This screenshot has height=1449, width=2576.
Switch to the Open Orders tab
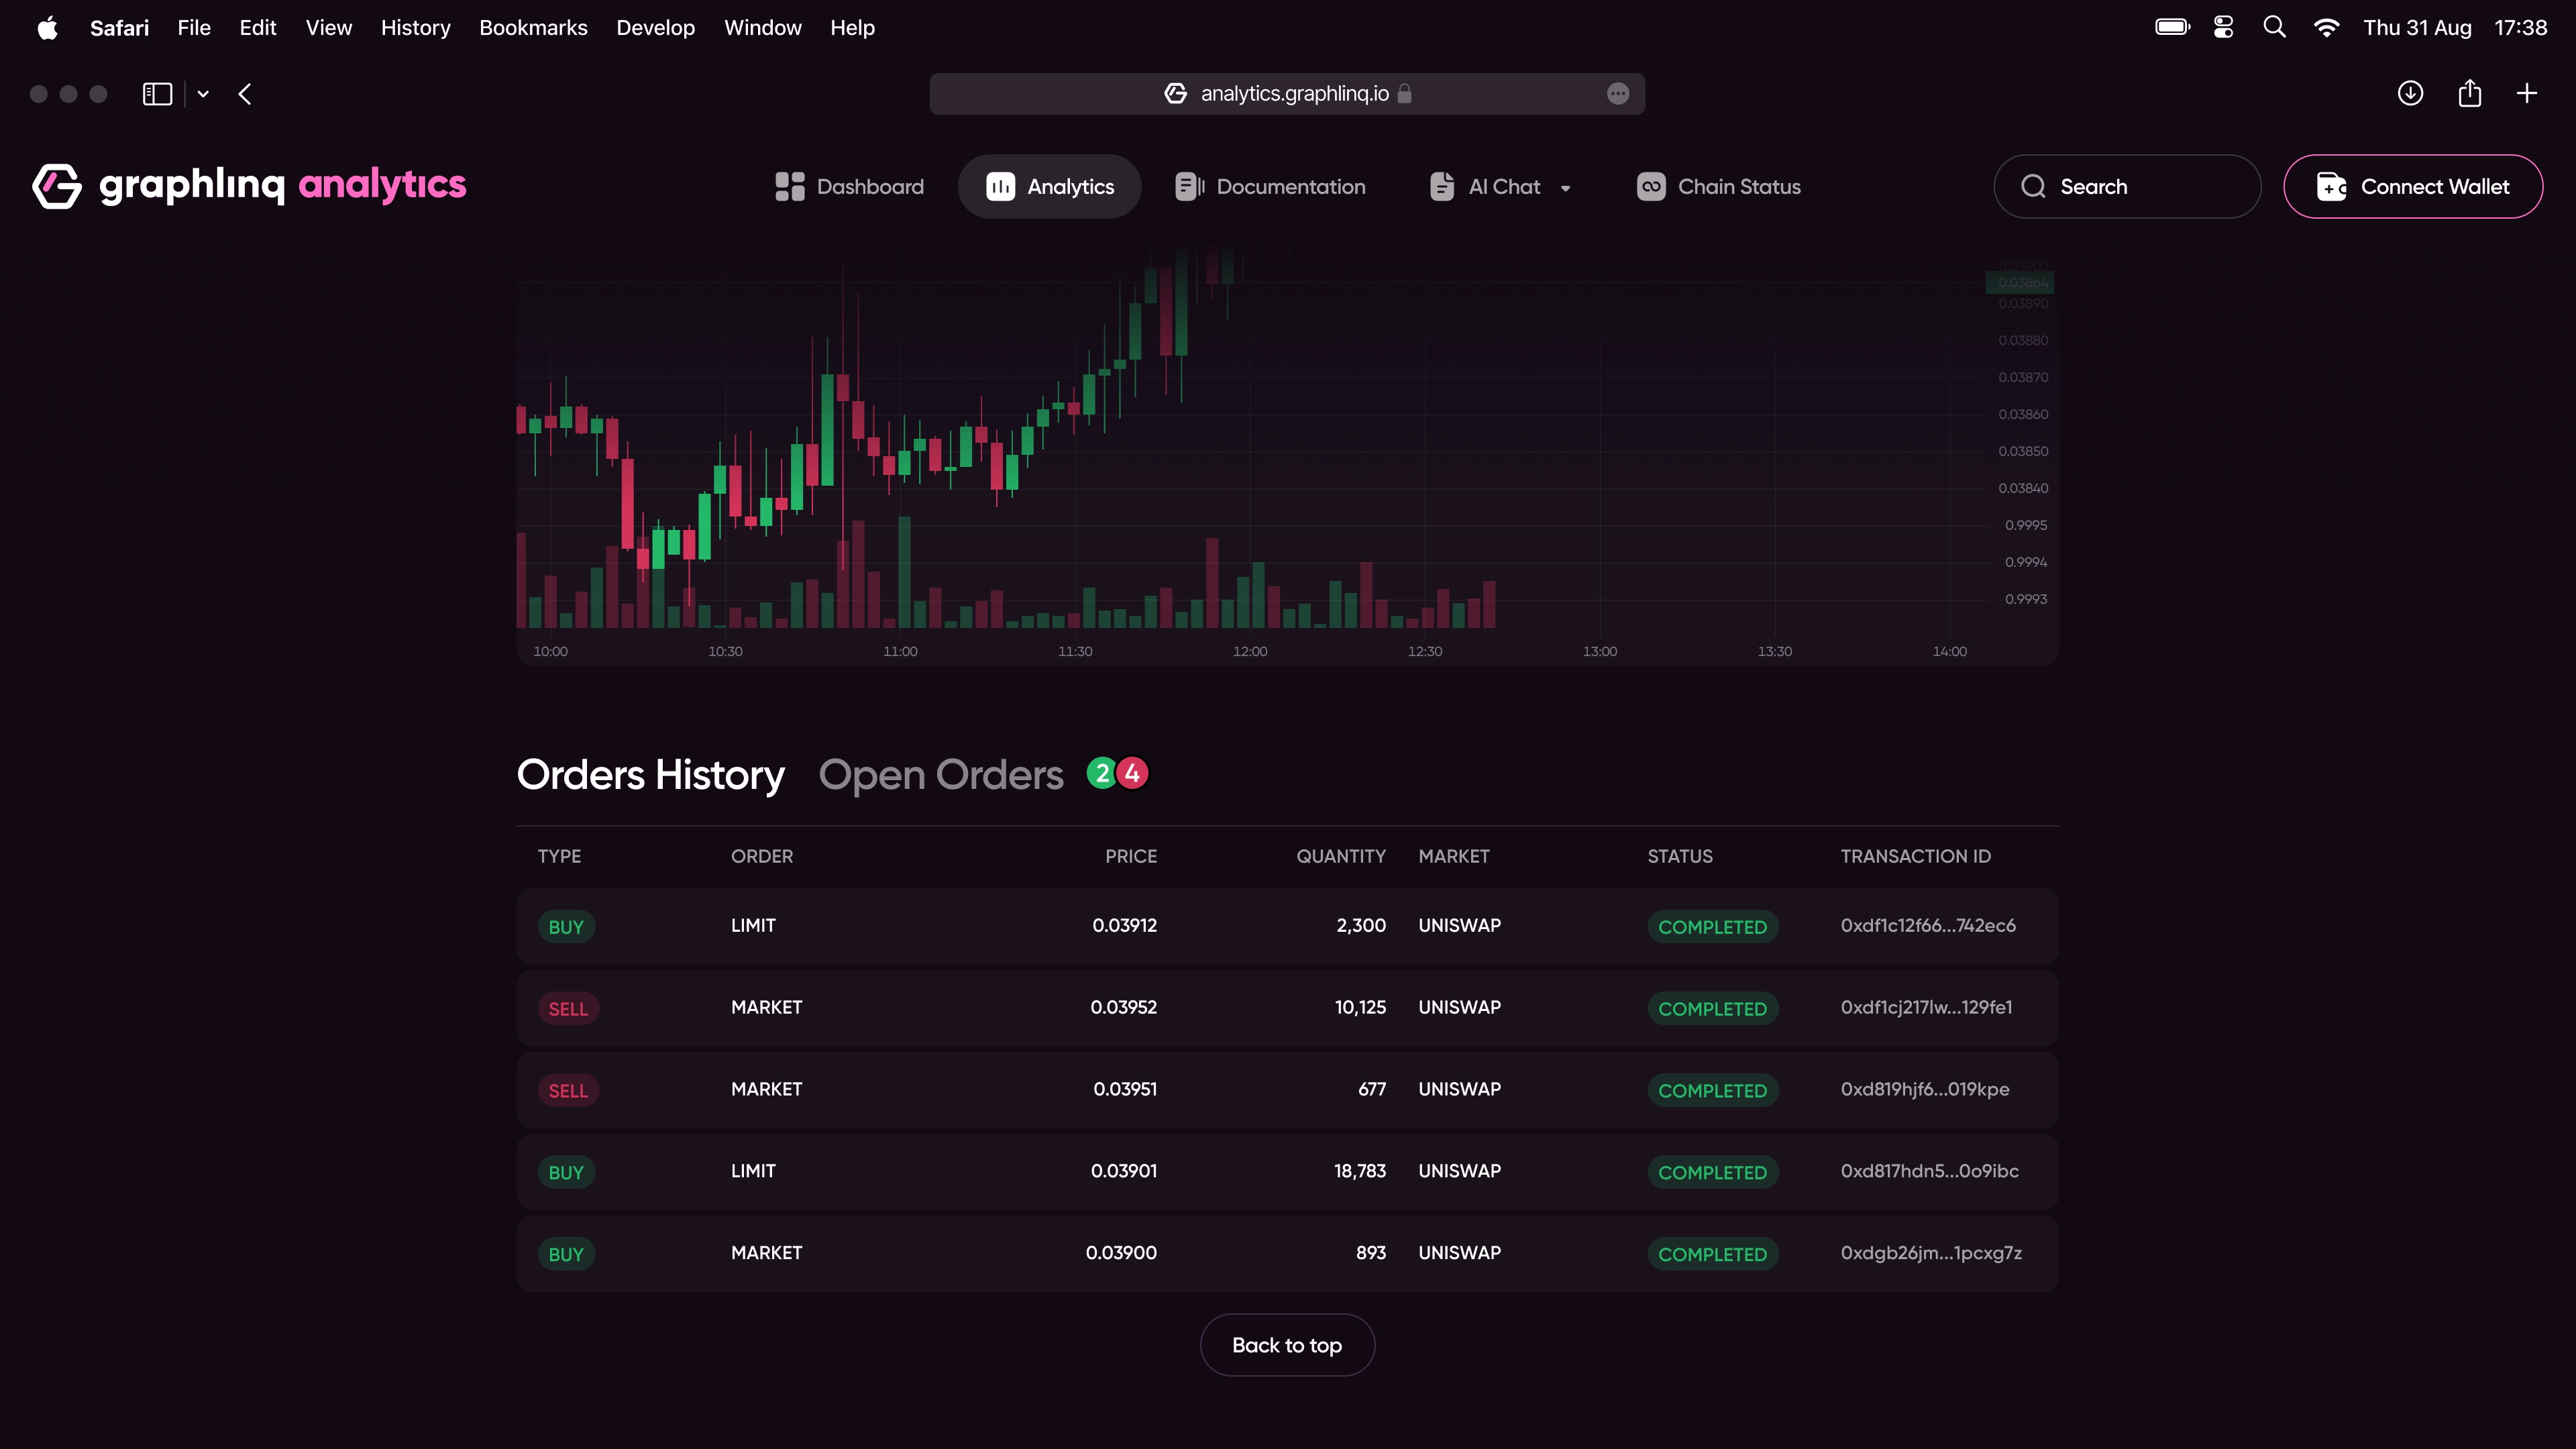point(941,774)
